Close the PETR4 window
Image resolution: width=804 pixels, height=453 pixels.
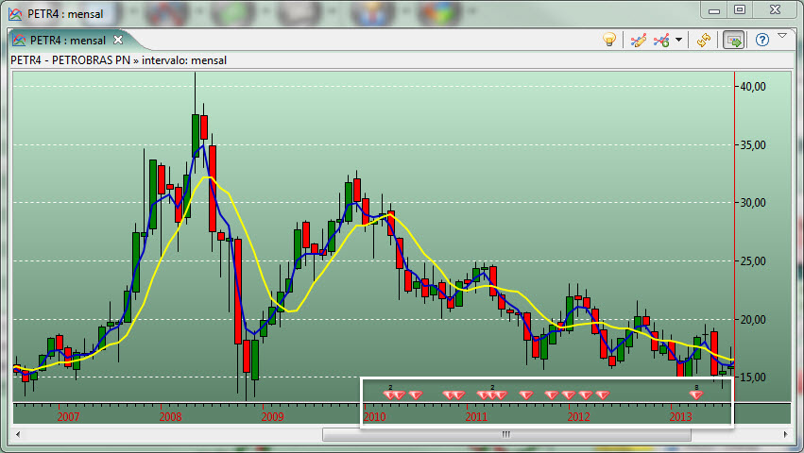pyautogui.click(x=776, y=9)
